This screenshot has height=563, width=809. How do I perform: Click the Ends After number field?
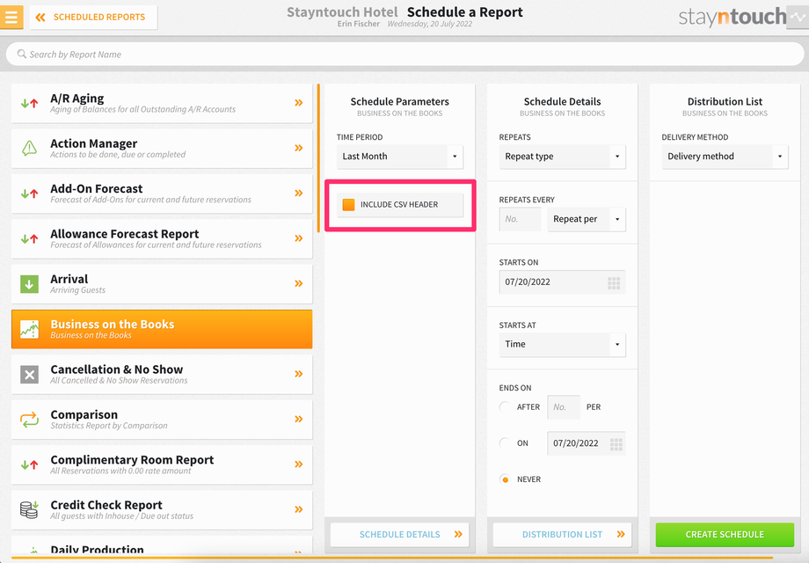pyautogui.click(x=564, y=407)
